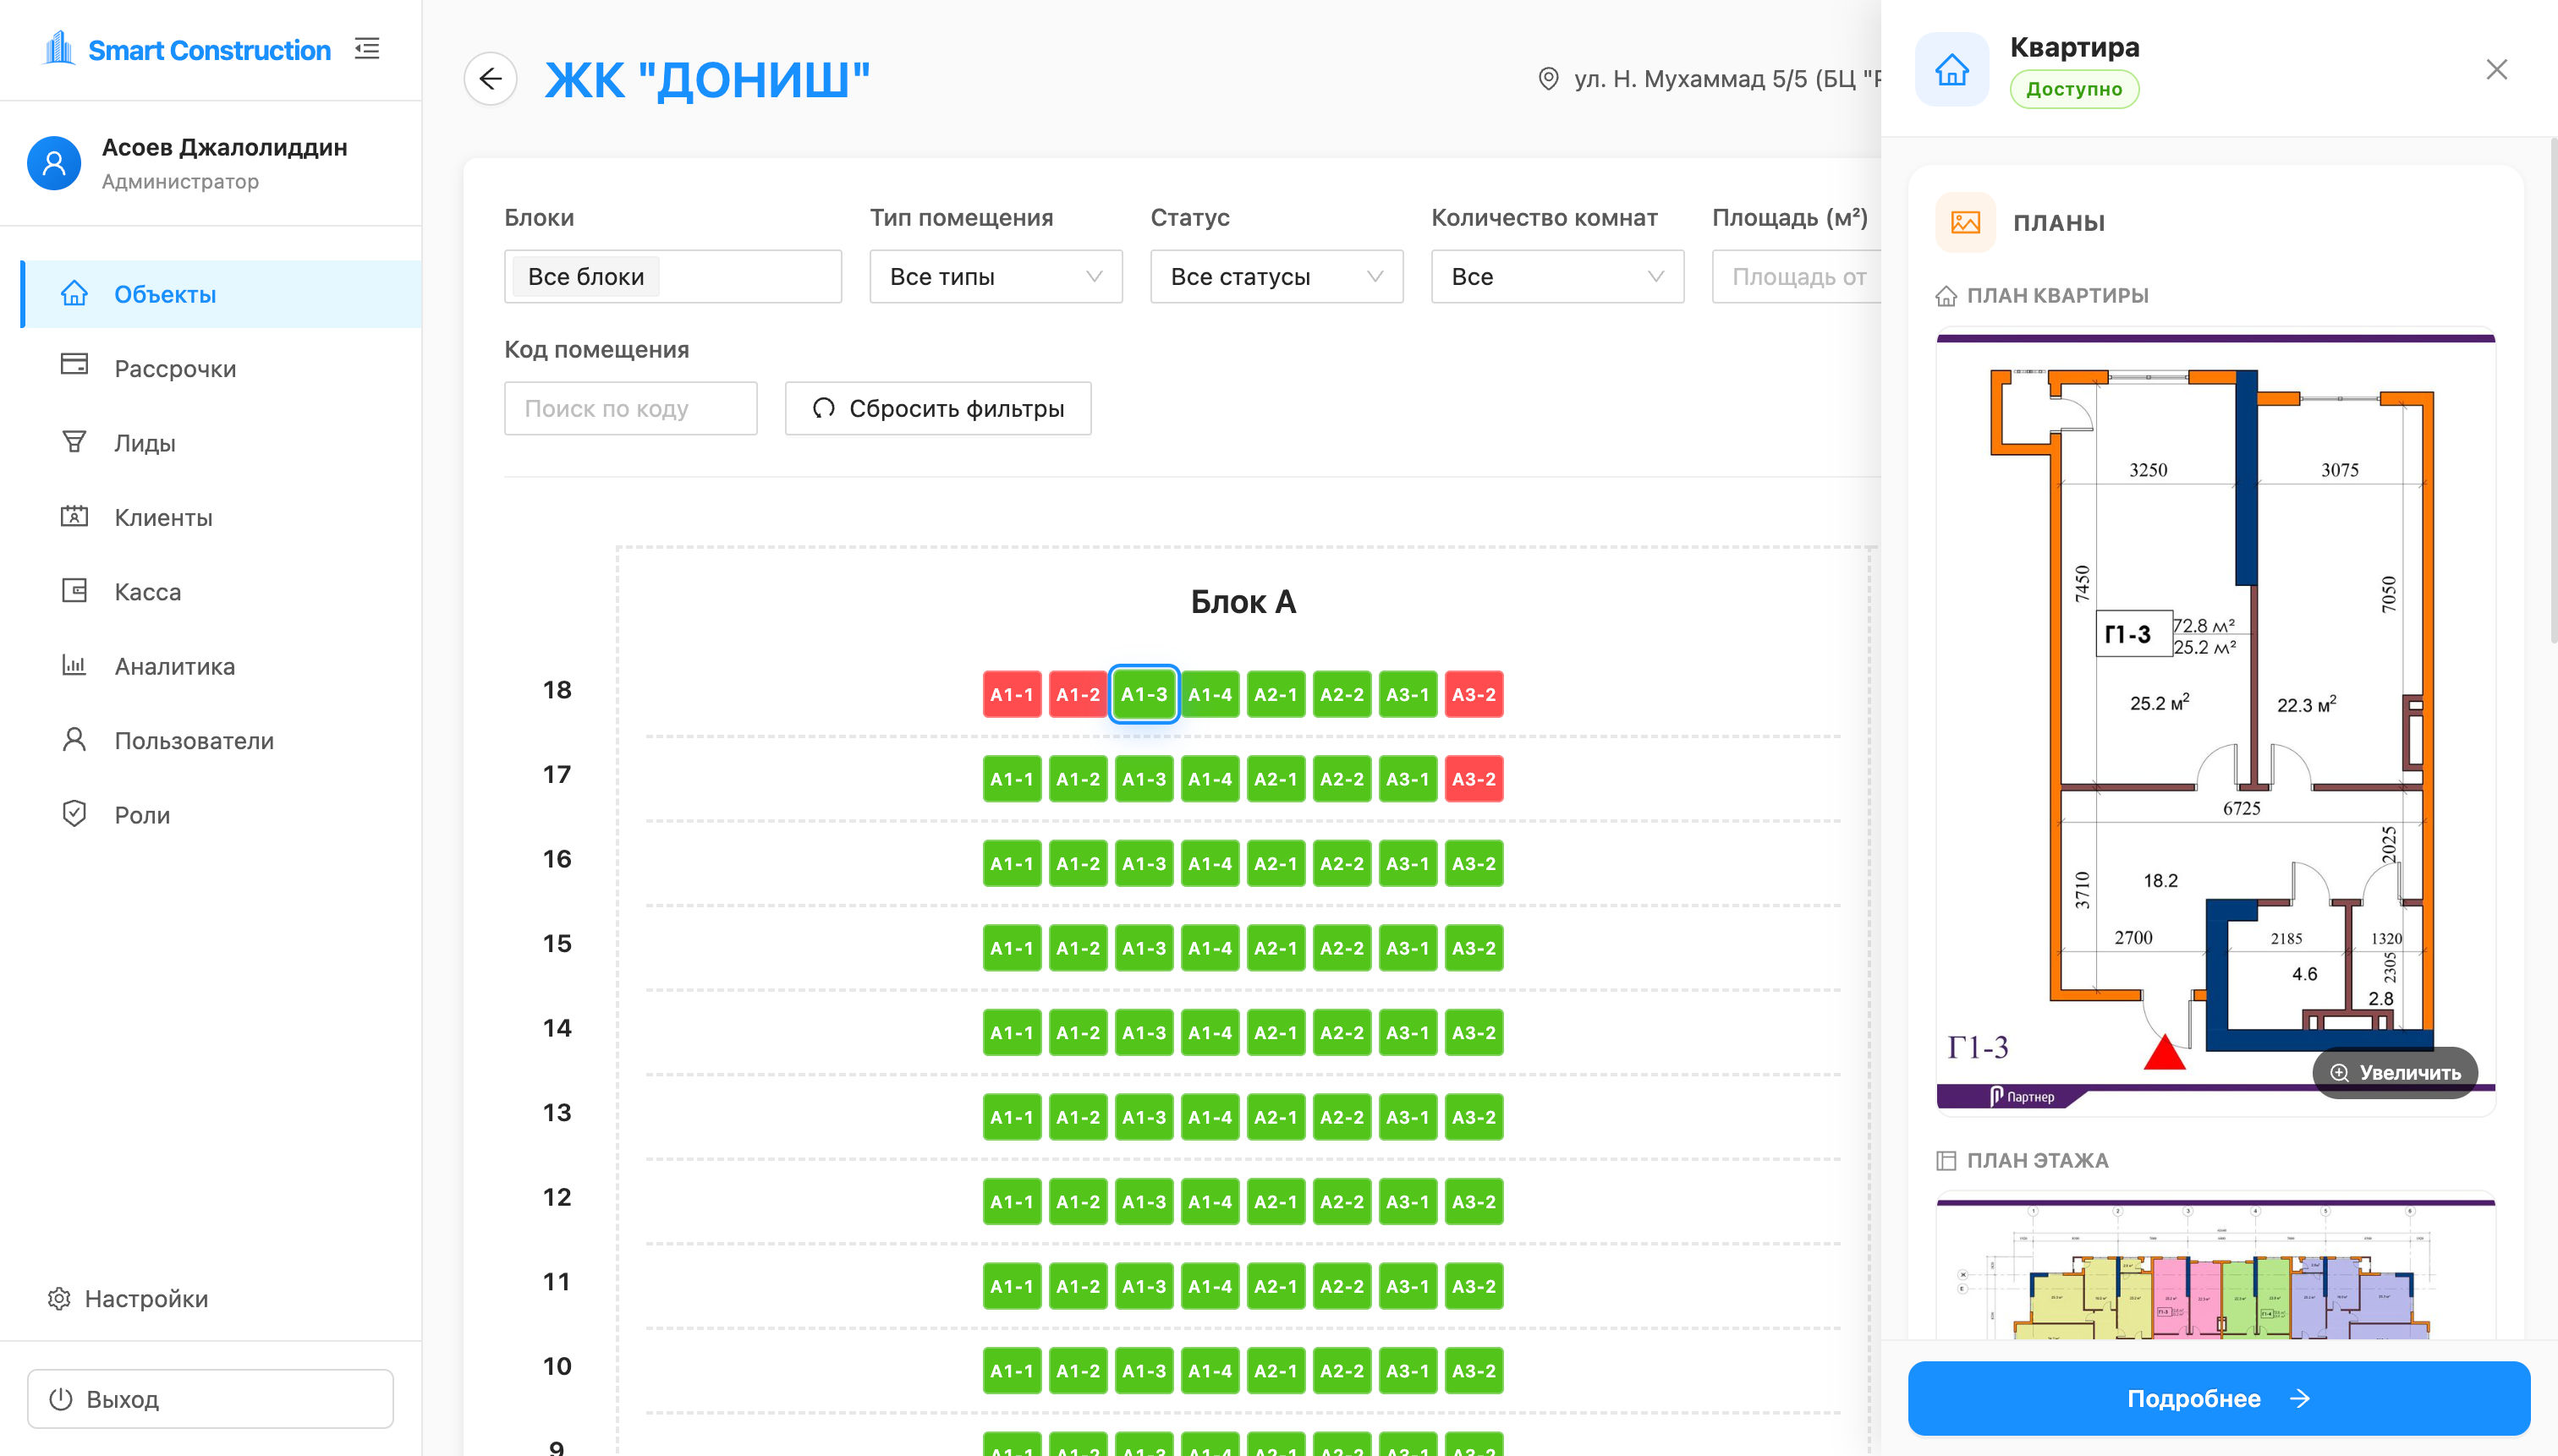Select unit A1-1 on floor 18
The image size is (2558, 1456).
click(x=1012, y=694)
